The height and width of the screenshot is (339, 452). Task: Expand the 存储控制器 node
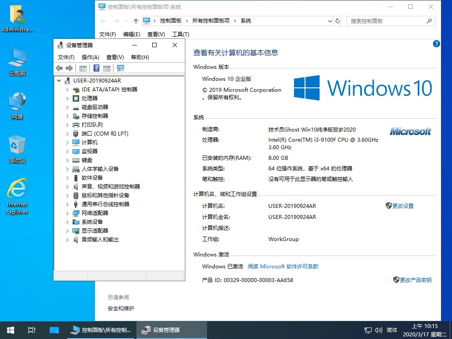click(x=67, y=116)
